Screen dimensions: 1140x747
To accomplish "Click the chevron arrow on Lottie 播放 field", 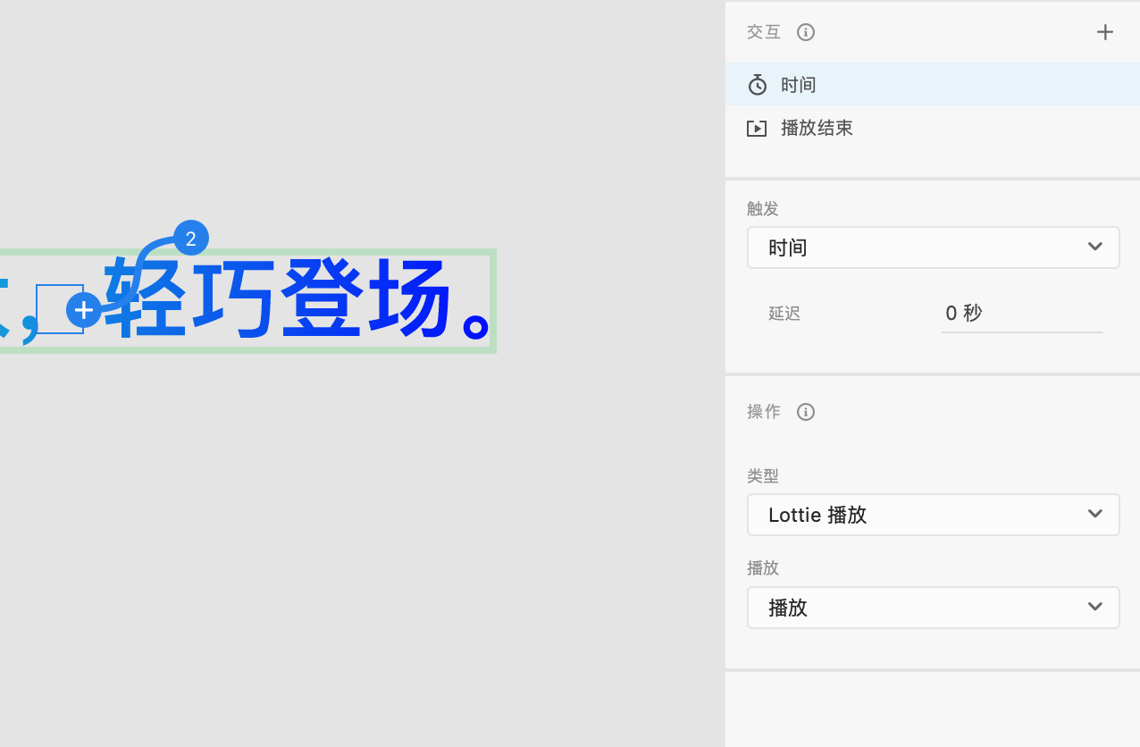I will click(x=1095, y=515).
